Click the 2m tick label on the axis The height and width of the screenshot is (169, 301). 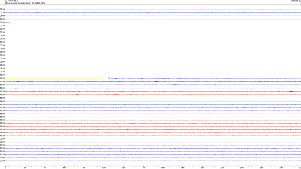click(25, 168)
